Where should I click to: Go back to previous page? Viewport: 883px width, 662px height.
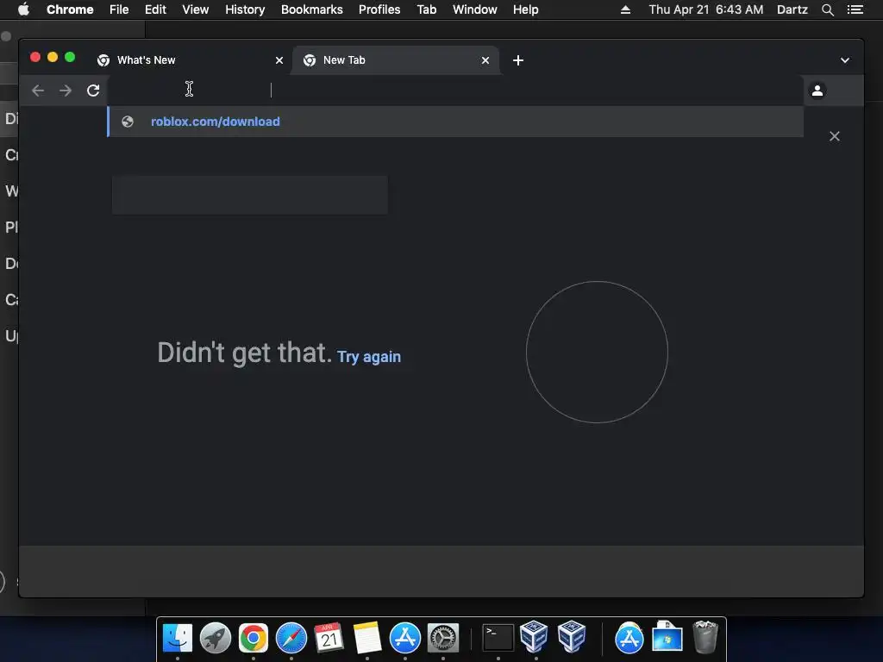[38, 90]
